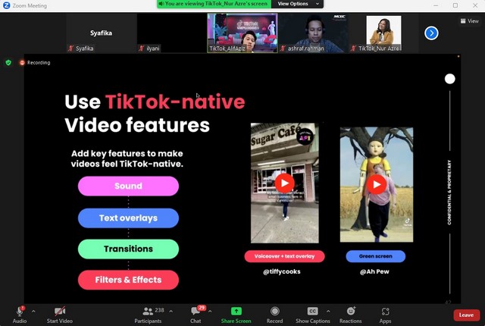This screenshot has height=326, width=485.
Task: Open the View layout menu
Action: (x=469, y=21)
